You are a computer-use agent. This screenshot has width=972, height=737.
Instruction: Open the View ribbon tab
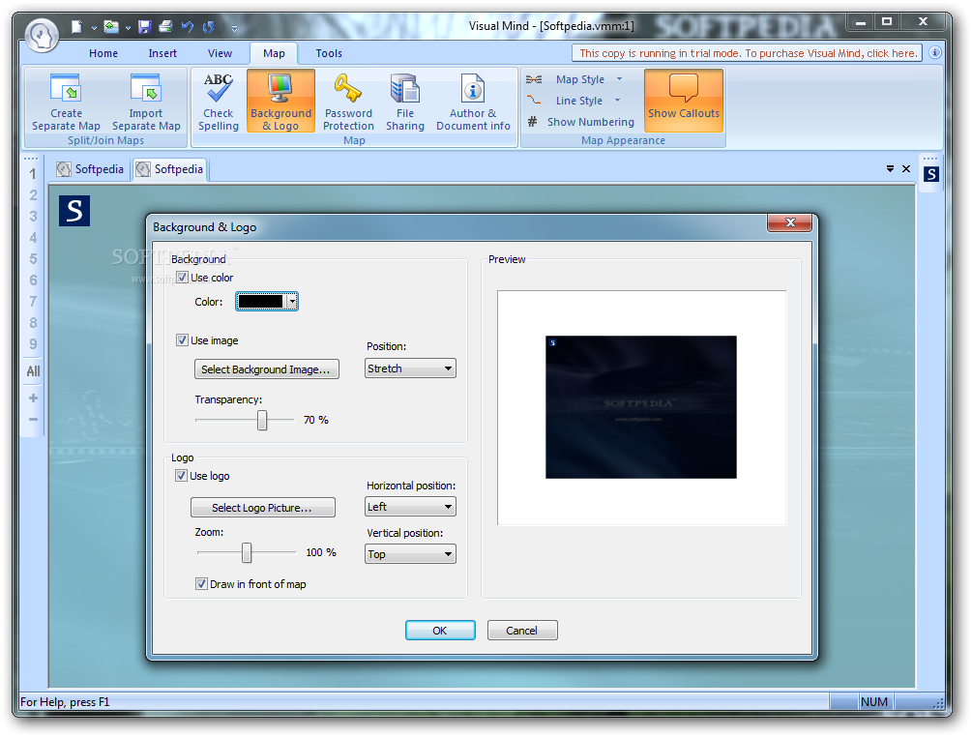[x=220, y=53]
